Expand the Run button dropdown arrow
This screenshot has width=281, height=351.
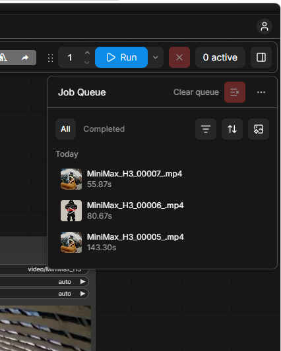pyautogui.click(x=156, y=57)
